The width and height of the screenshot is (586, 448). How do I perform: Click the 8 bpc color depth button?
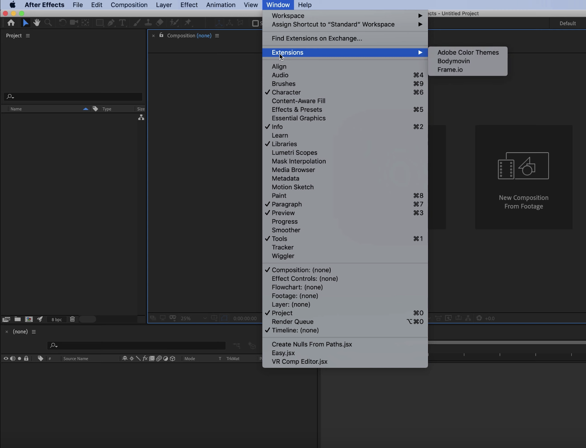tap(56, 319)
